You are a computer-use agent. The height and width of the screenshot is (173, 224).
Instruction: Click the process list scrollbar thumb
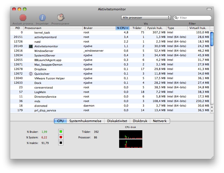click(x=212, y=39)
